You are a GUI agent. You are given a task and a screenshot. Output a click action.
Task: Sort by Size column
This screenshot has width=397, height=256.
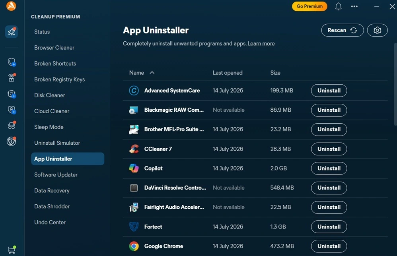pos(275,73)
